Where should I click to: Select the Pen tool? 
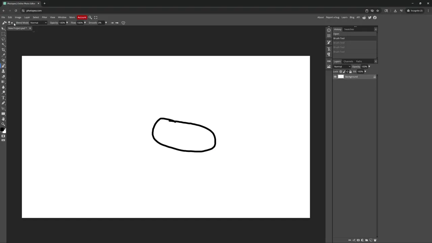coord(3,103)
